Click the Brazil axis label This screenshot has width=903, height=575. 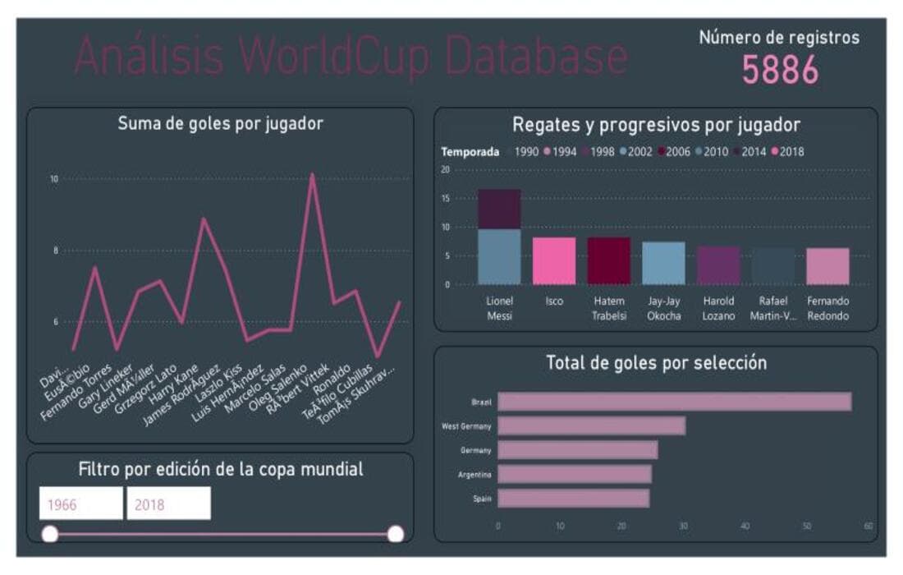tap(481, 402)
